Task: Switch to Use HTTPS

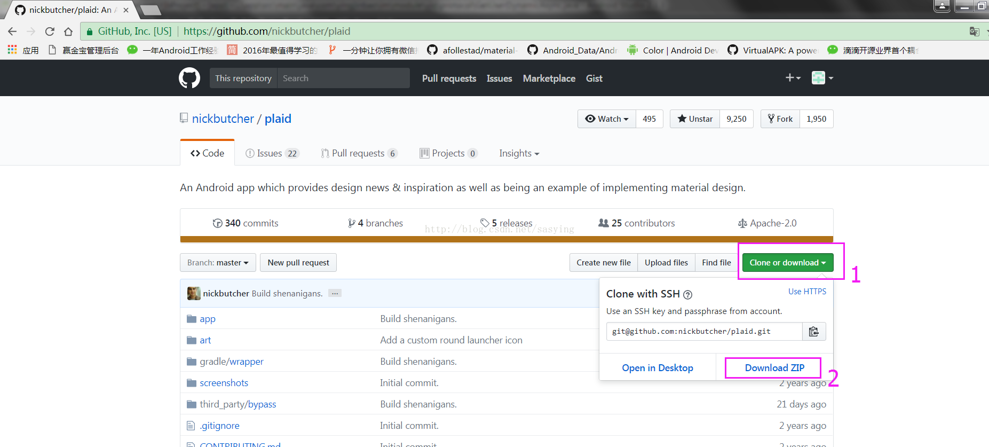Action: (807, 292)
